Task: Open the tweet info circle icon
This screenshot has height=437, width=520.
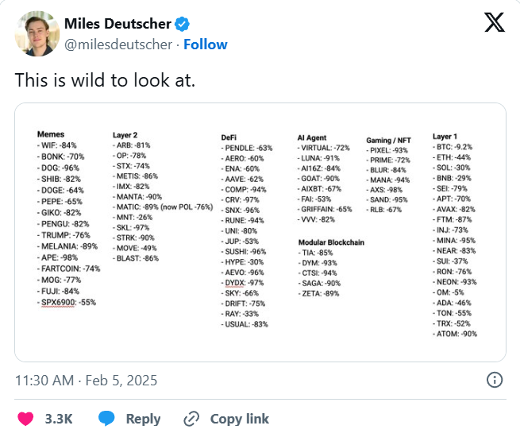Action: coord(495,380)
